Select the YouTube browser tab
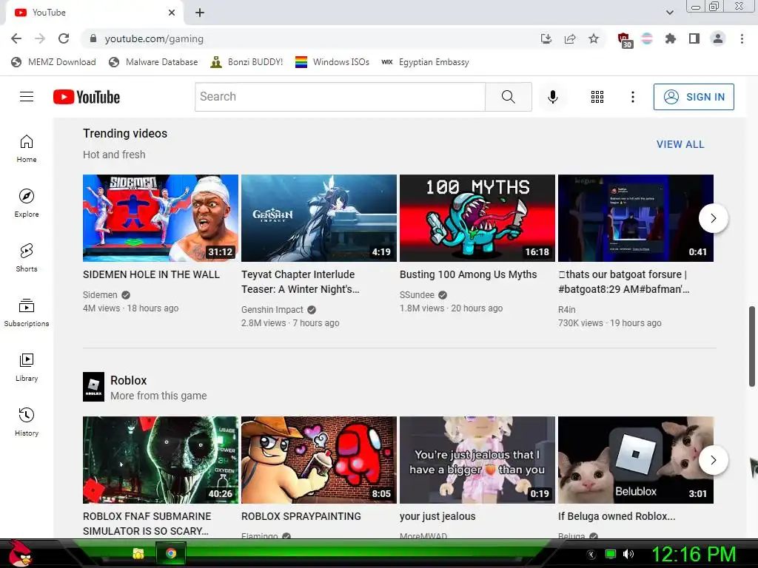Image resolution: width=758 pixels, height=568 pixels. [94, 13]
